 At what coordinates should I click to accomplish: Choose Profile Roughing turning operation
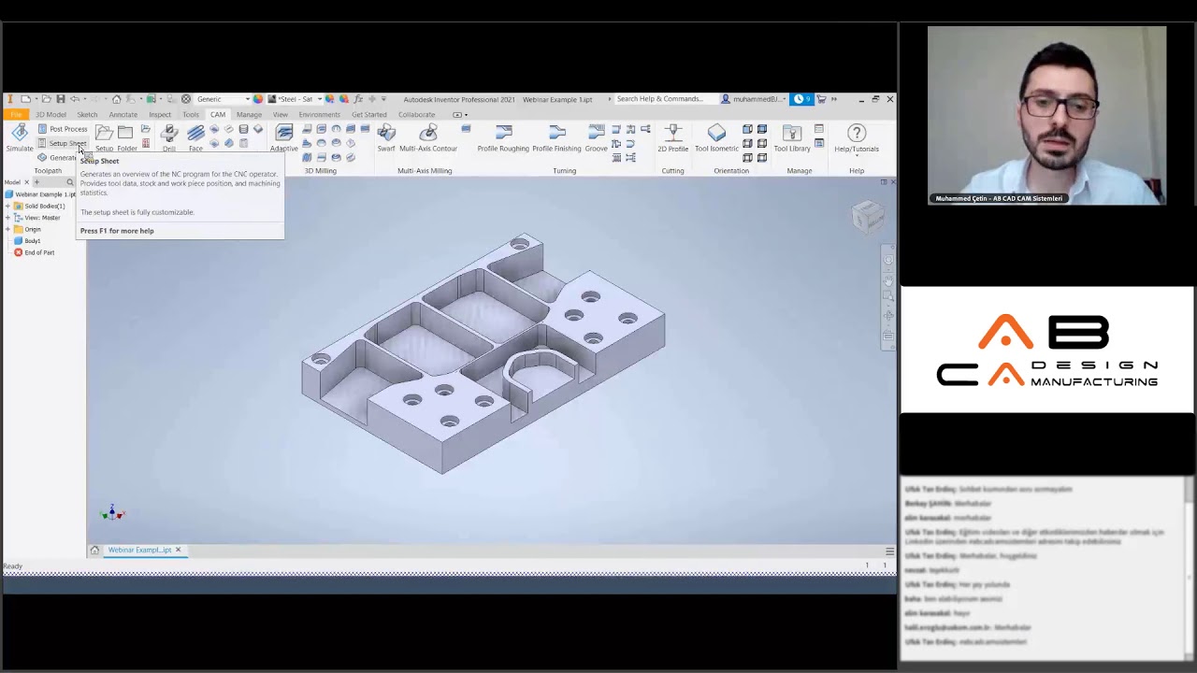coord(503,138)
